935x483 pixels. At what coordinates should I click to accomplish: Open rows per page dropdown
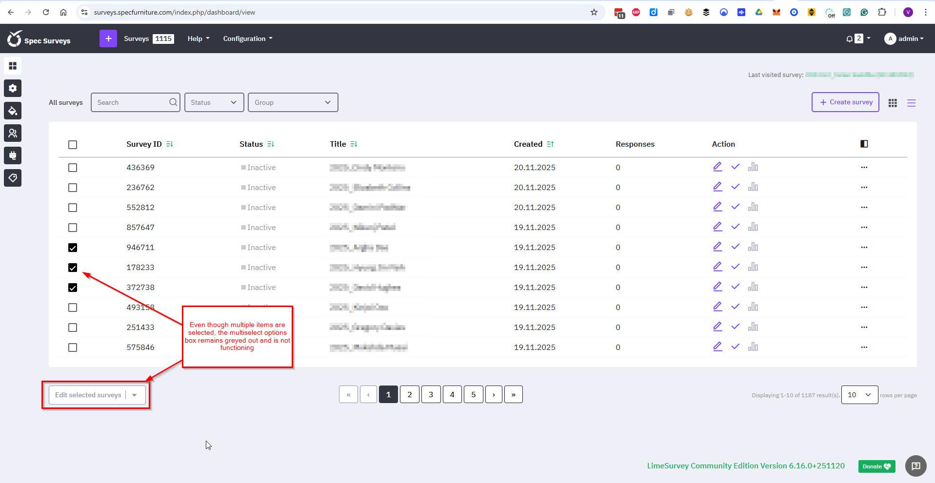pyautogui.click(x=859, y=395)
